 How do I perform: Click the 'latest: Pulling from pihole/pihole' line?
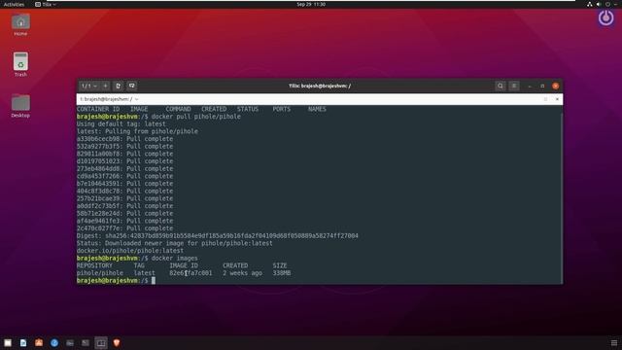click(x=137, y=131)
